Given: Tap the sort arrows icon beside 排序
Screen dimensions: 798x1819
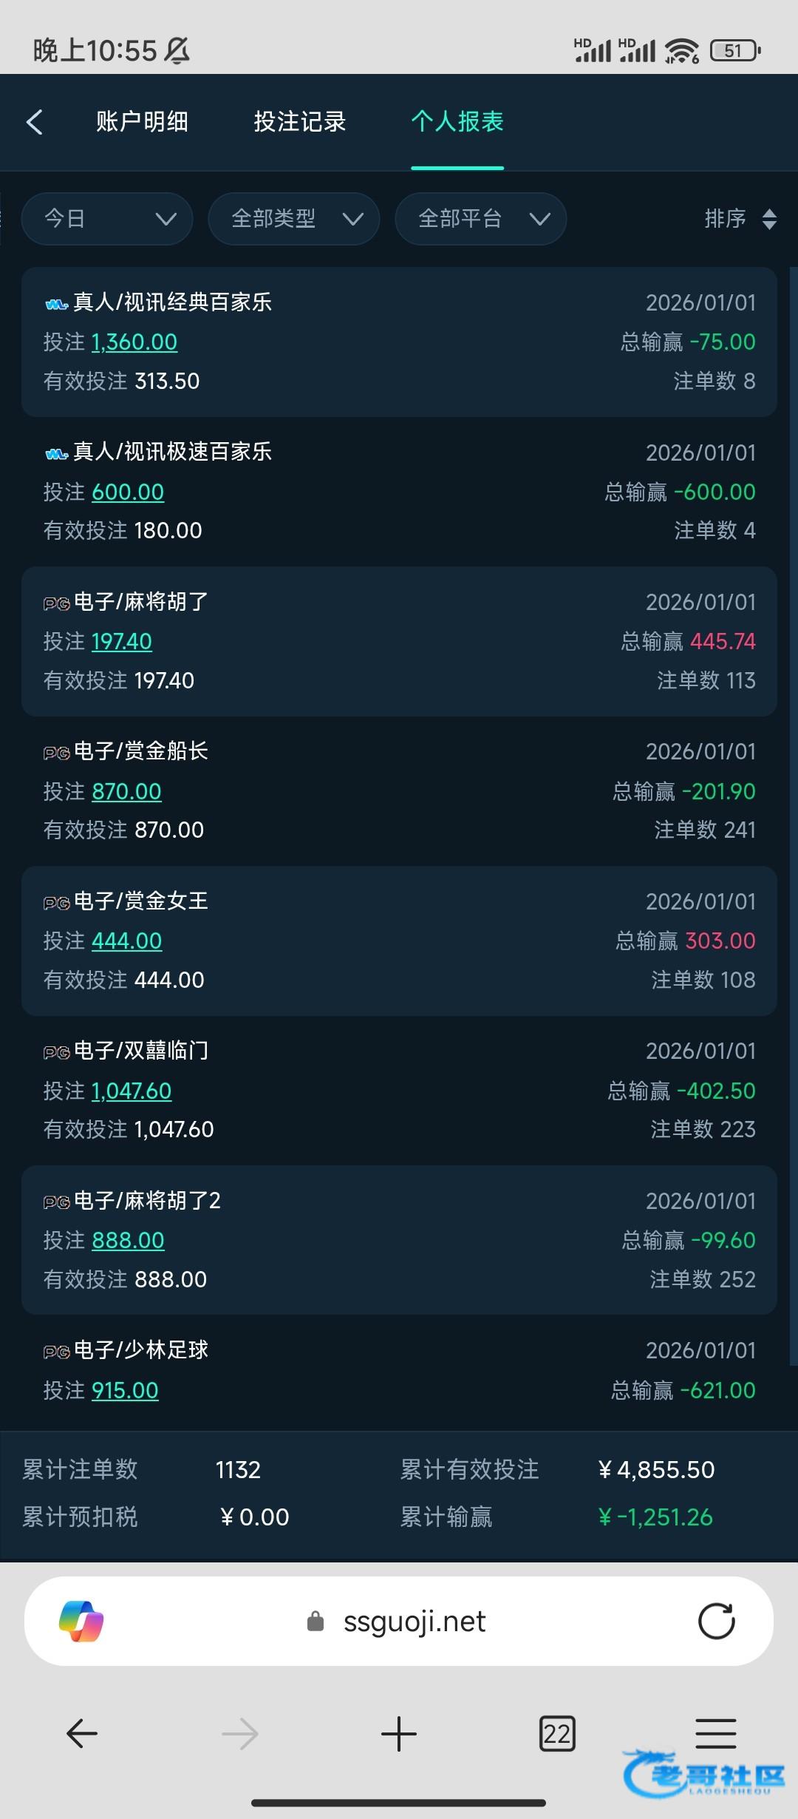Looking at the screenshot, I should pyautogui.click(x=769, y=219).
